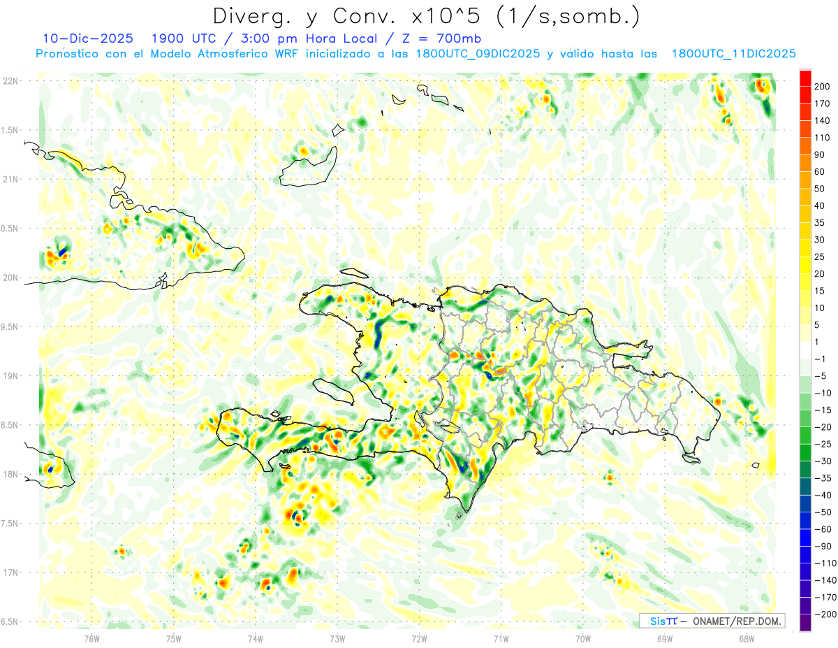Click the positive '35' color scale value
The image size is (838, 648).
coord(821,223)
